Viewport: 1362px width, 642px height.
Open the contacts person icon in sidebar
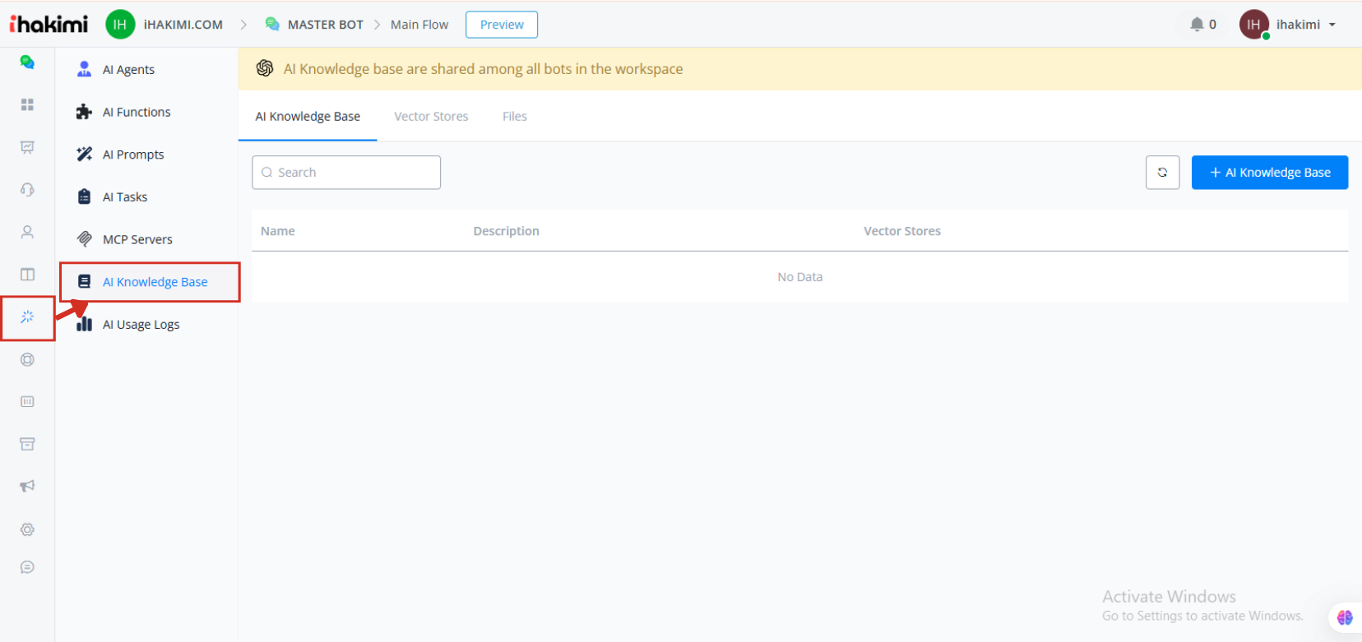pyautogui.click(x=27, y=232)
